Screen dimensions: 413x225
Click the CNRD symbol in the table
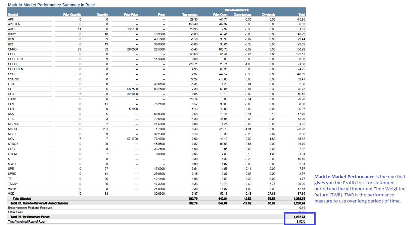click(12, 49)
